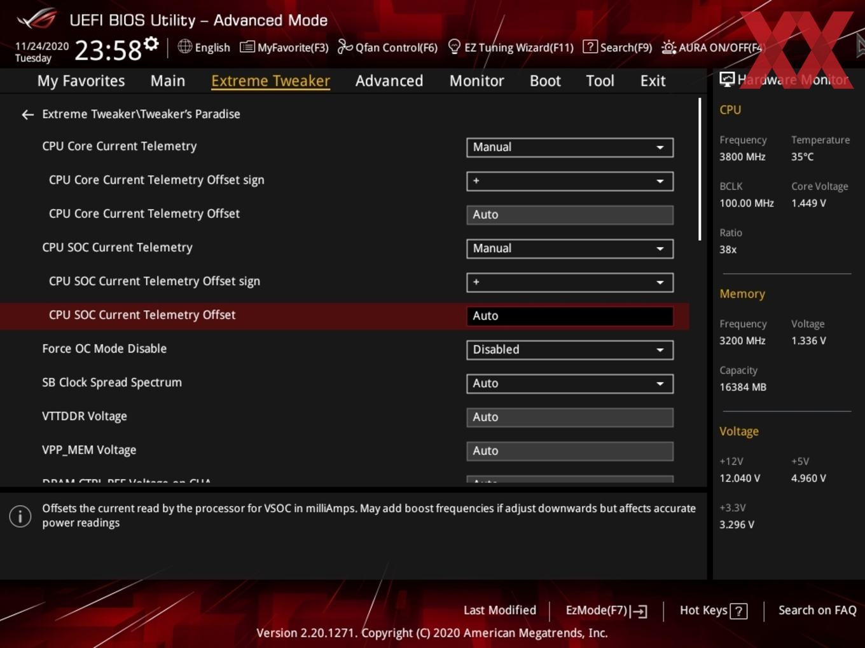The image size is (865, 648).
Task: Click Search on FAQ link
Action: [x=817, y=611]
